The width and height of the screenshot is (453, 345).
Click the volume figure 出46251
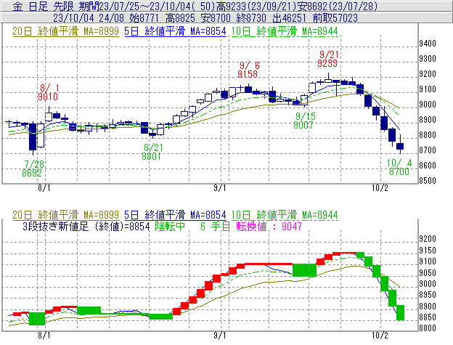(x=289, y=18)
